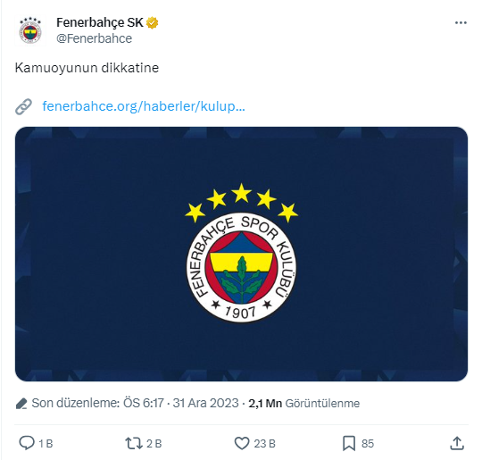The width and height of the screenshot is (482, 460).
Task: Open the @Fenerbahce handle
Action: 94,38
